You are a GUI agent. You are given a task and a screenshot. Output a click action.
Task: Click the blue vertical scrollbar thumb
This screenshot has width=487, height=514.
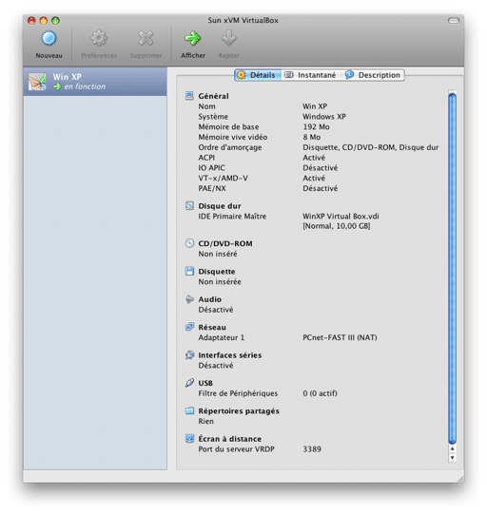point(452,268)
